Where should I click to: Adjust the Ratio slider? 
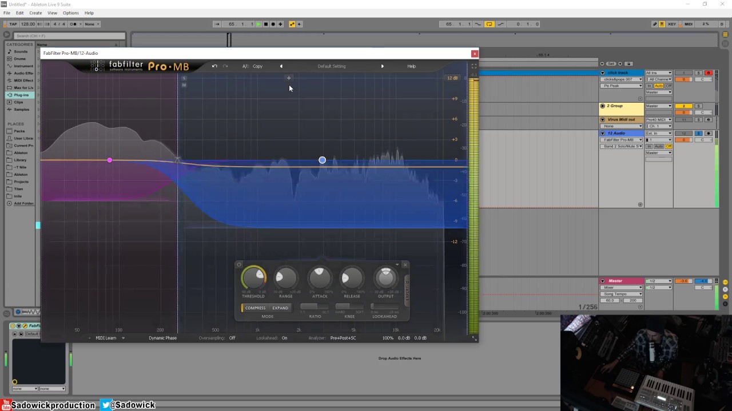[315, 307]
